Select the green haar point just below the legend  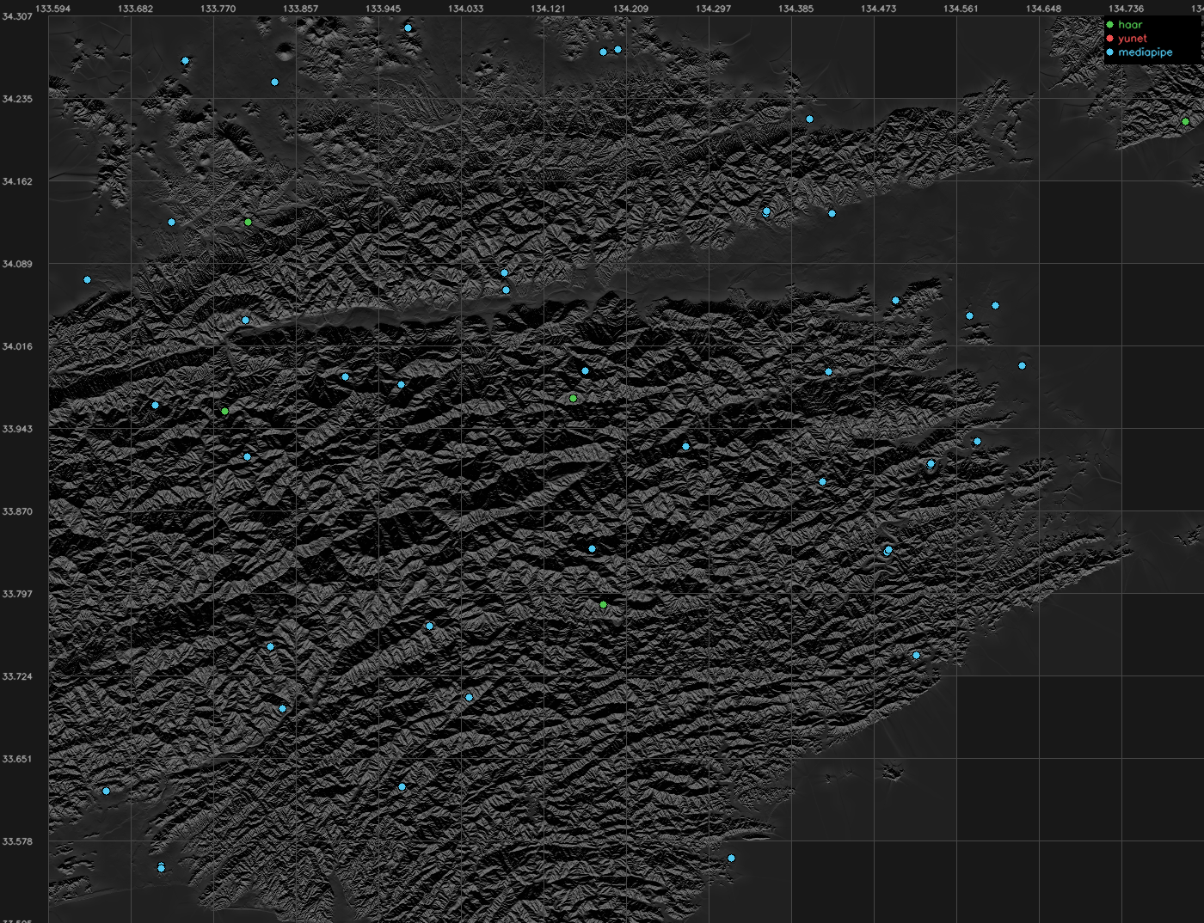(x=1185, y=122)
